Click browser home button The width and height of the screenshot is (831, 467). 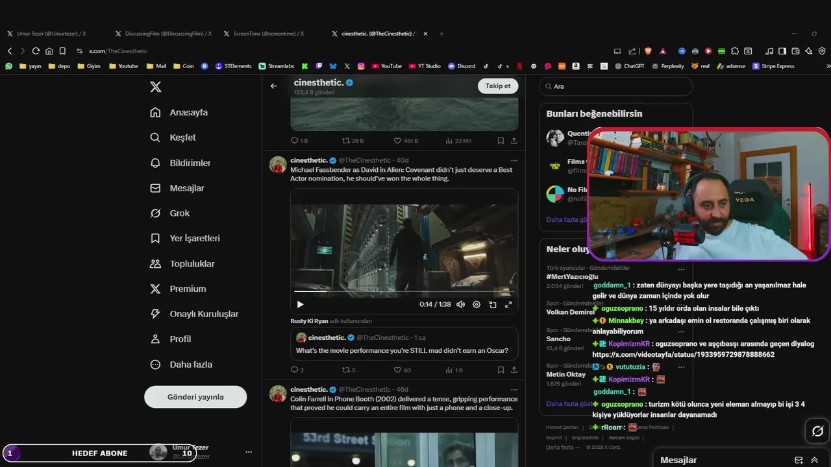click(x=49, y=51)
